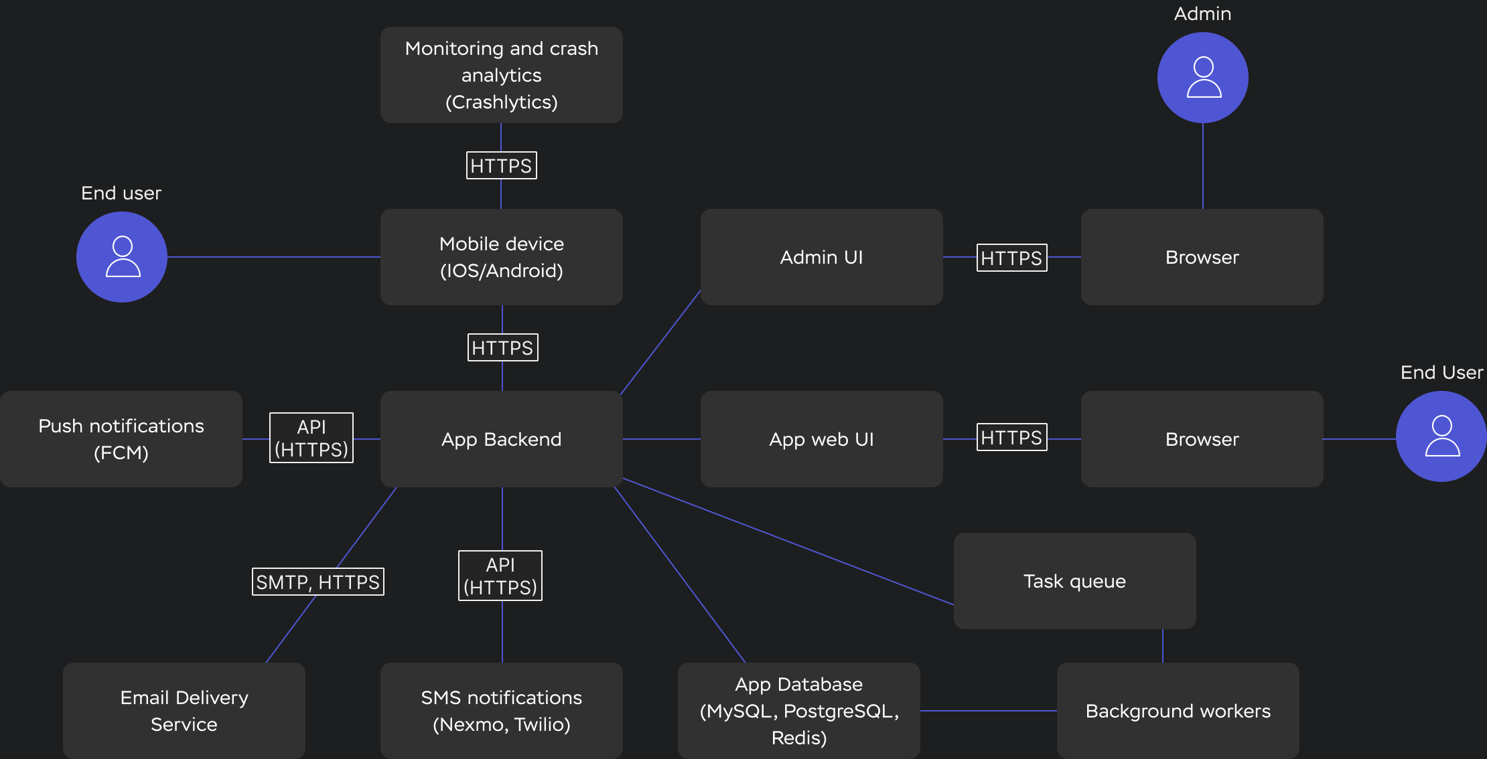Select the Browser box next to Admin UI
Screen dimensions: 1487x759
tap(1202, 257)
